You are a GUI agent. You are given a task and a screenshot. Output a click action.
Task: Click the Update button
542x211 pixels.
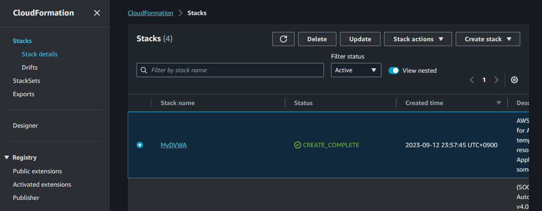pyautogui.click(x=360, y=39)
